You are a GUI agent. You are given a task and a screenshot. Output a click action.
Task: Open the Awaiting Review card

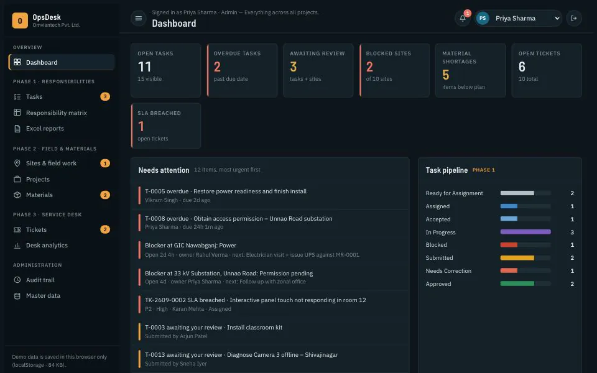click(318, 70)
